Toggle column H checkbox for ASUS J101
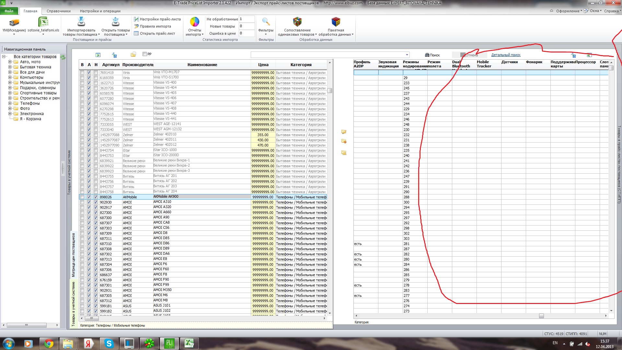This screenshot has height=350, width=622. [96, 306]
